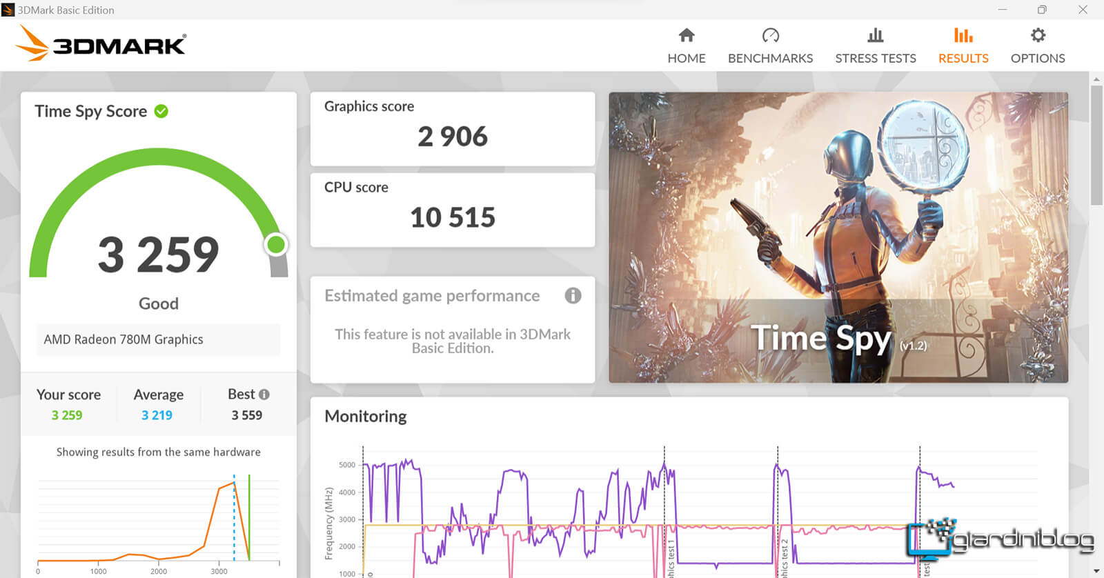Open the OPTIONS tab label

pos(1038,59)
